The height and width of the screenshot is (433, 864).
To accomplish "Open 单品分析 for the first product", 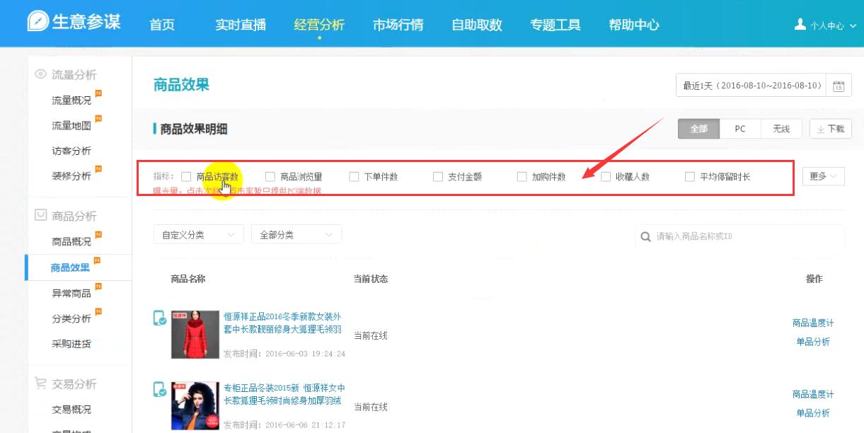I will click(x=812, y=342).
